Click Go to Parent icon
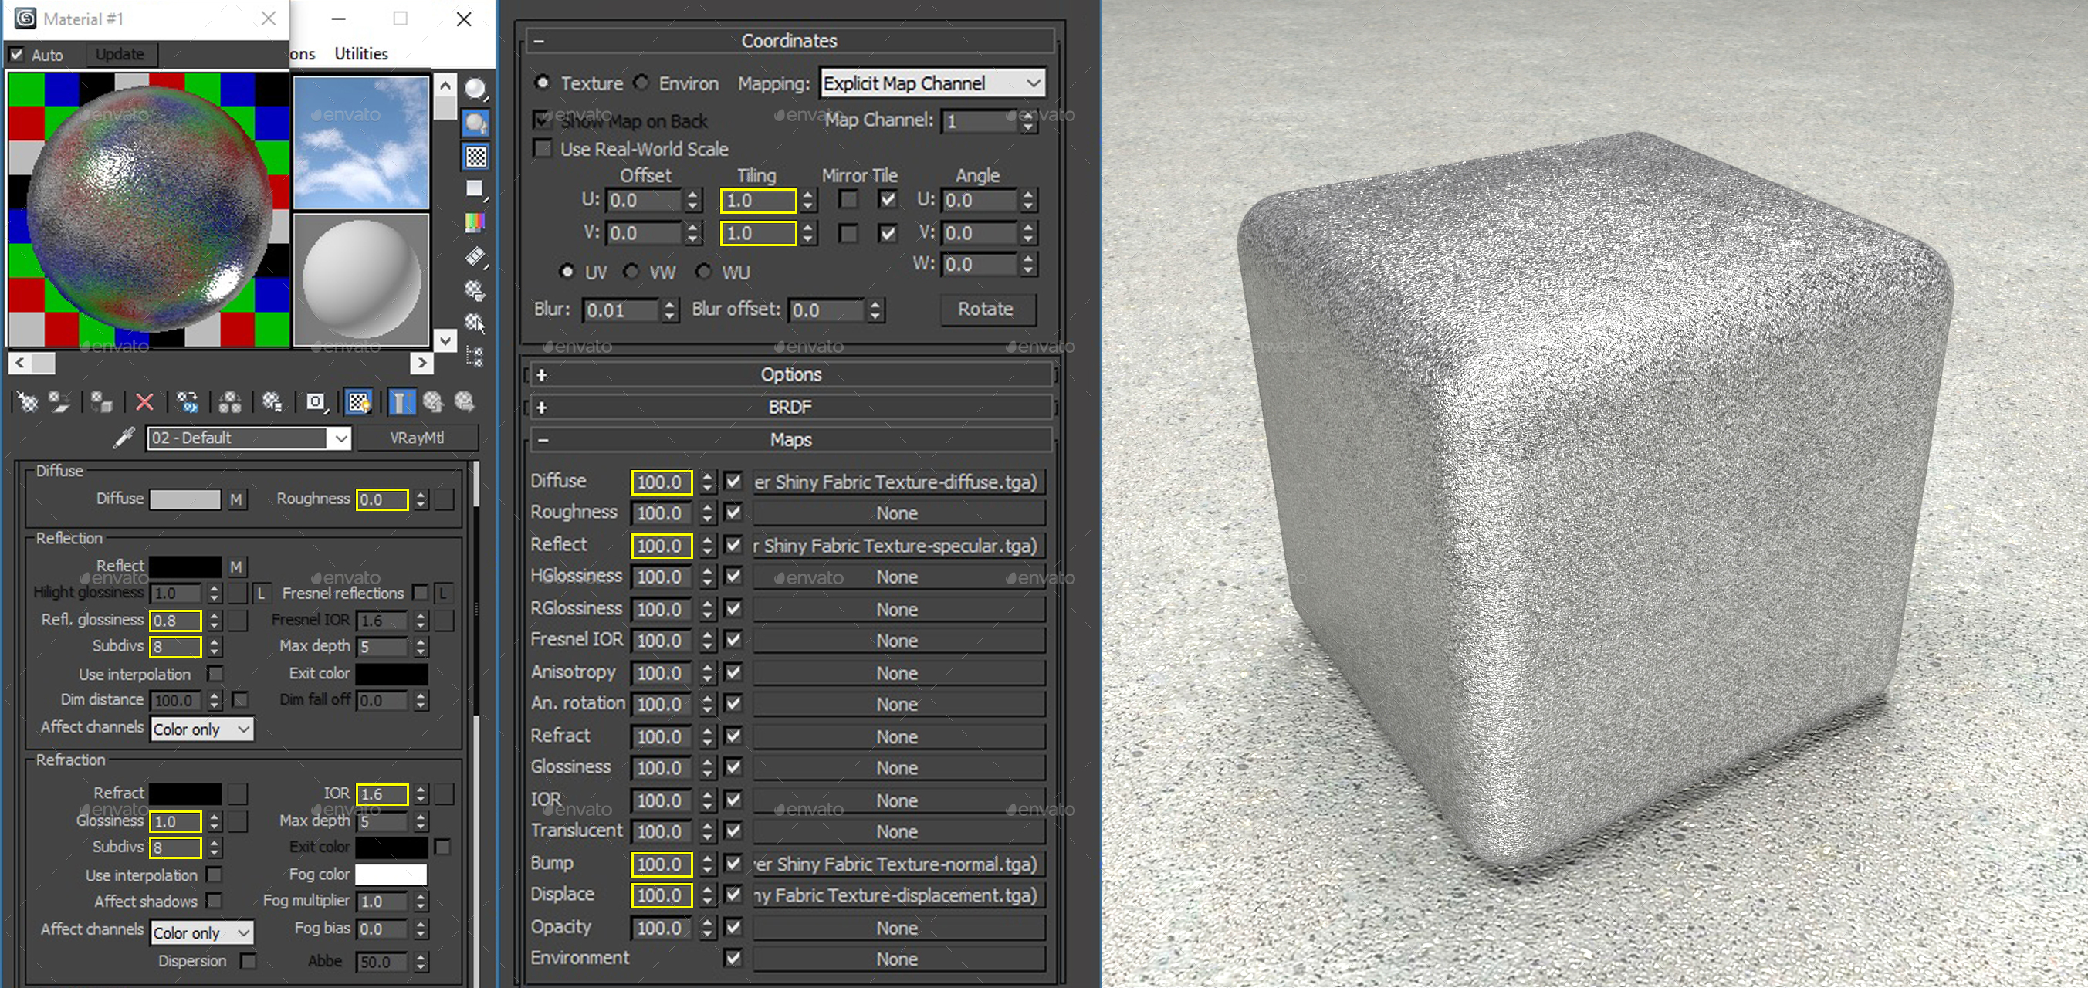The height and width of the screenshot is (988, 2088). pyautogui.click(x=433, y=402)
